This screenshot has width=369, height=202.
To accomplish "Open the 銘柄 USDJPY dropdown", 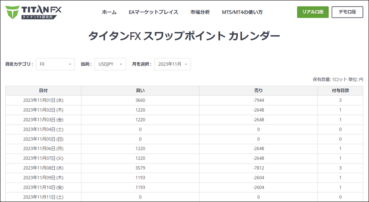I will 110,64.
